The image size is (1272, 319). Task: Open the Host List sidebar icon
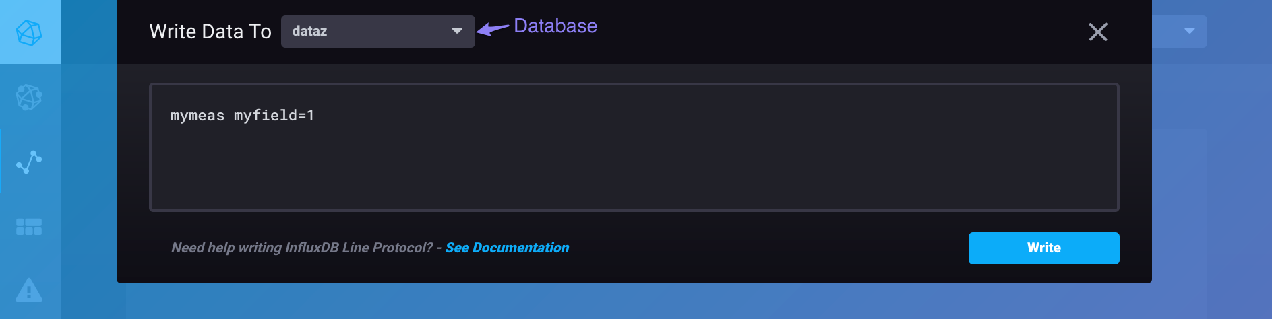pos(29,98)
